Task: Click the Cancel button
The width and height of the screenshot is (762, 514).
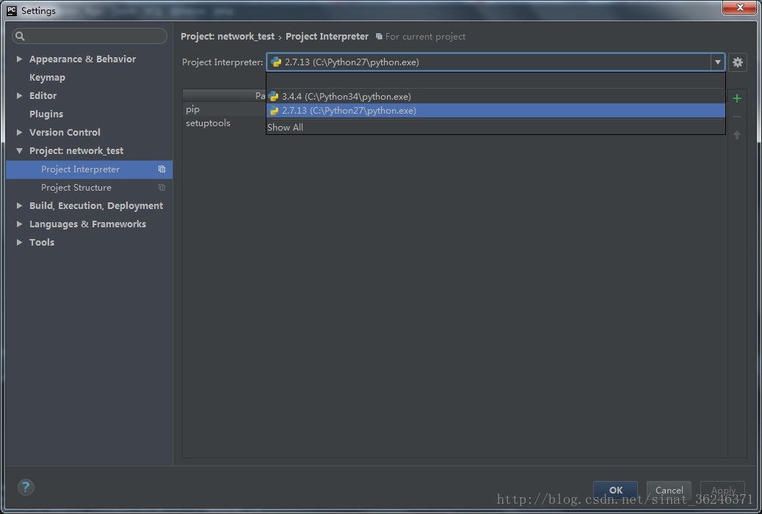Action: click(x=669, y=491)
